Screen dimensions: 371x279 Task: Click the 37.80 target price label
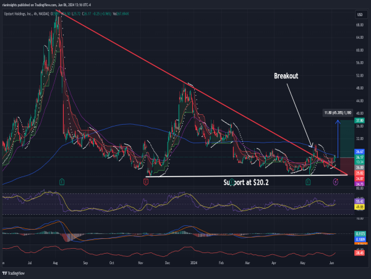coord(360,121)
